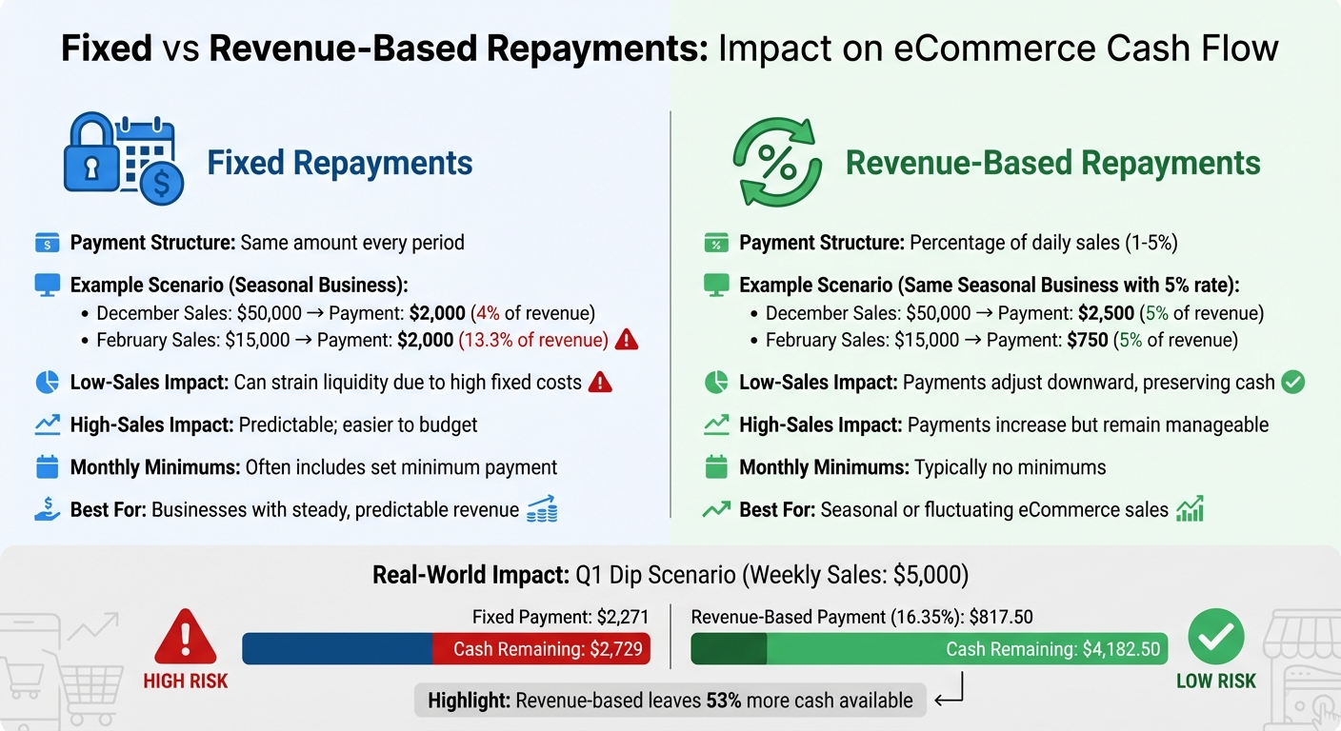
Task: Click Predictable; easier to budget text
Action: coord(358,425)
